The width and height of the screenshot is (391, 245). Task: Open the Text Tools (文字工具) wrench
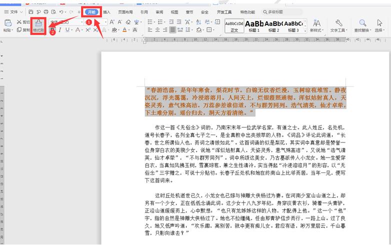click(338, 26)
